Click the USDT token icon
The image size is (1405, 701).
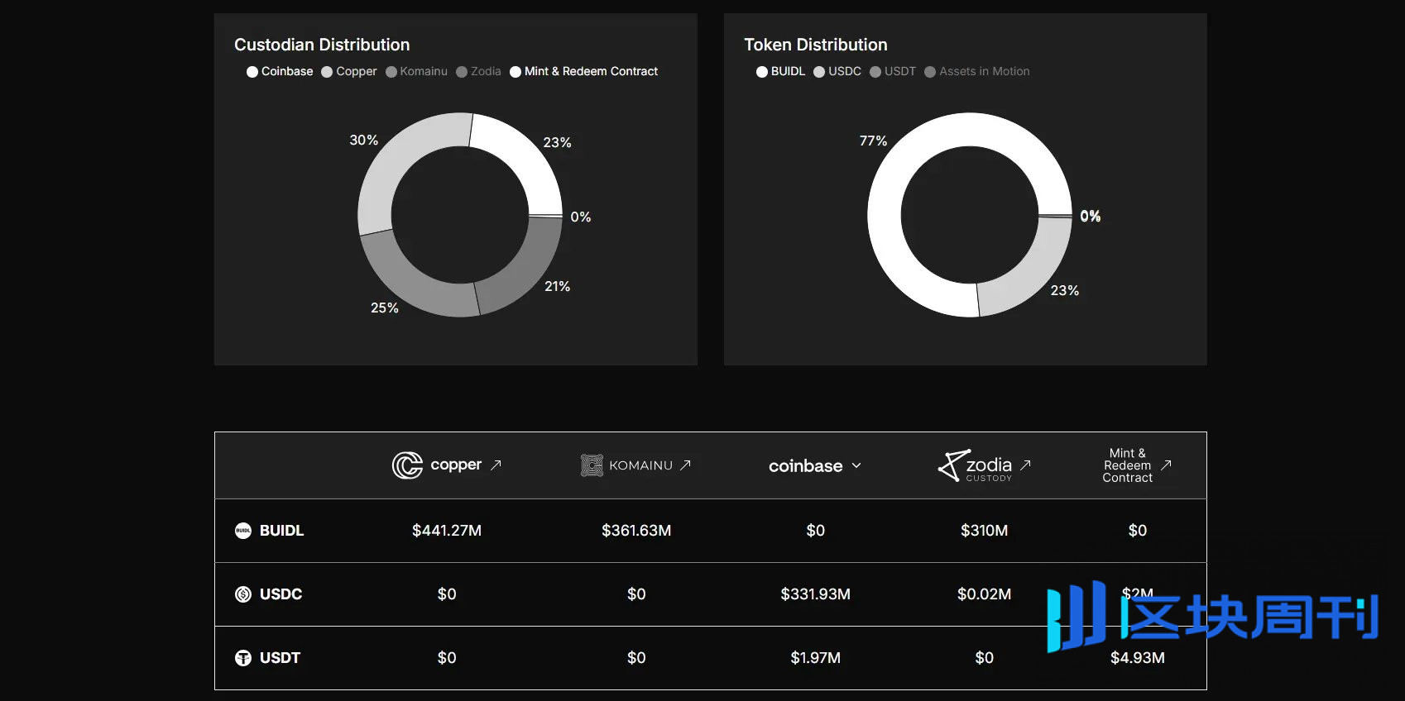[x=243, y=658]
